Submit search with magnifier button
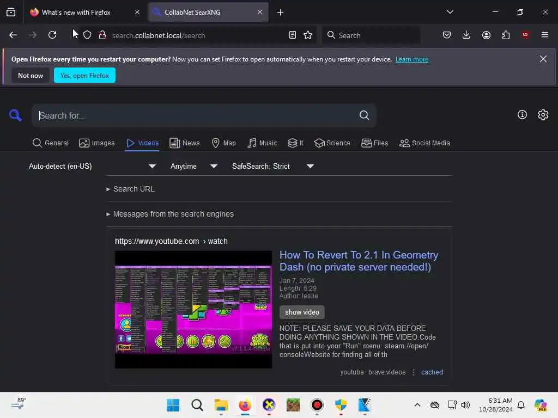Viewport: 558px width, 418px height. [x=364, y=115]
